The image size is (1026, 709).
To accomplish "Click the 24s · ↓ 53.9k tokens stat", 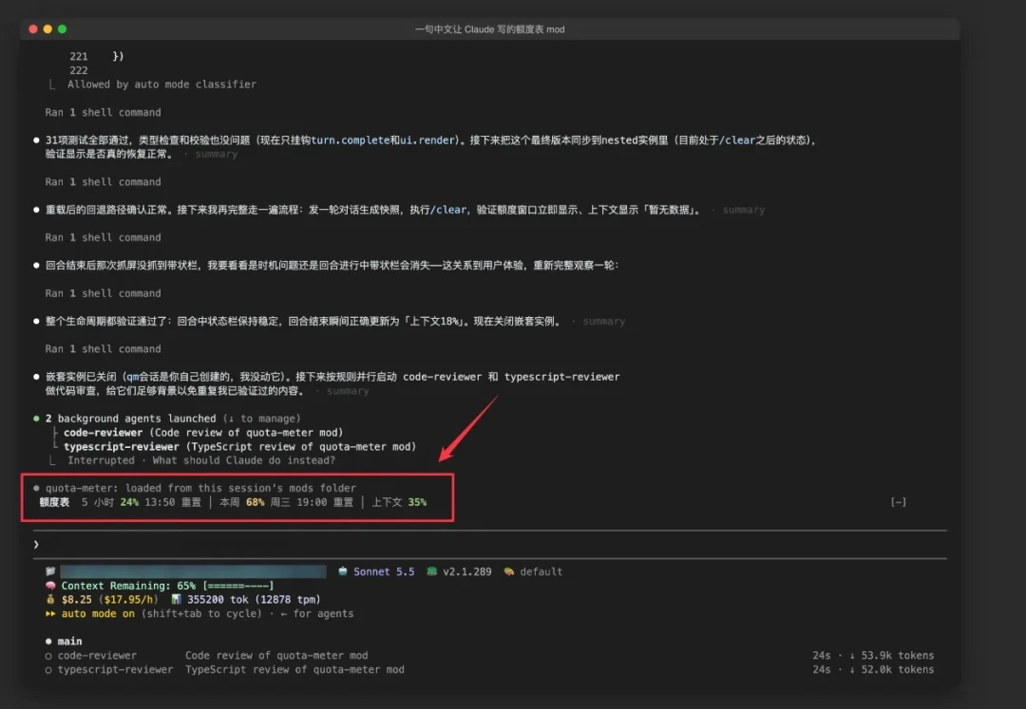I will (x=873, y=656).
